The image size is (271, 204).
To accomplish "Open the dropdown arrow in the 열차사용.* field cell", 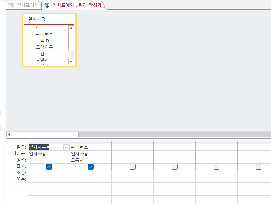I will click(66, 148).
